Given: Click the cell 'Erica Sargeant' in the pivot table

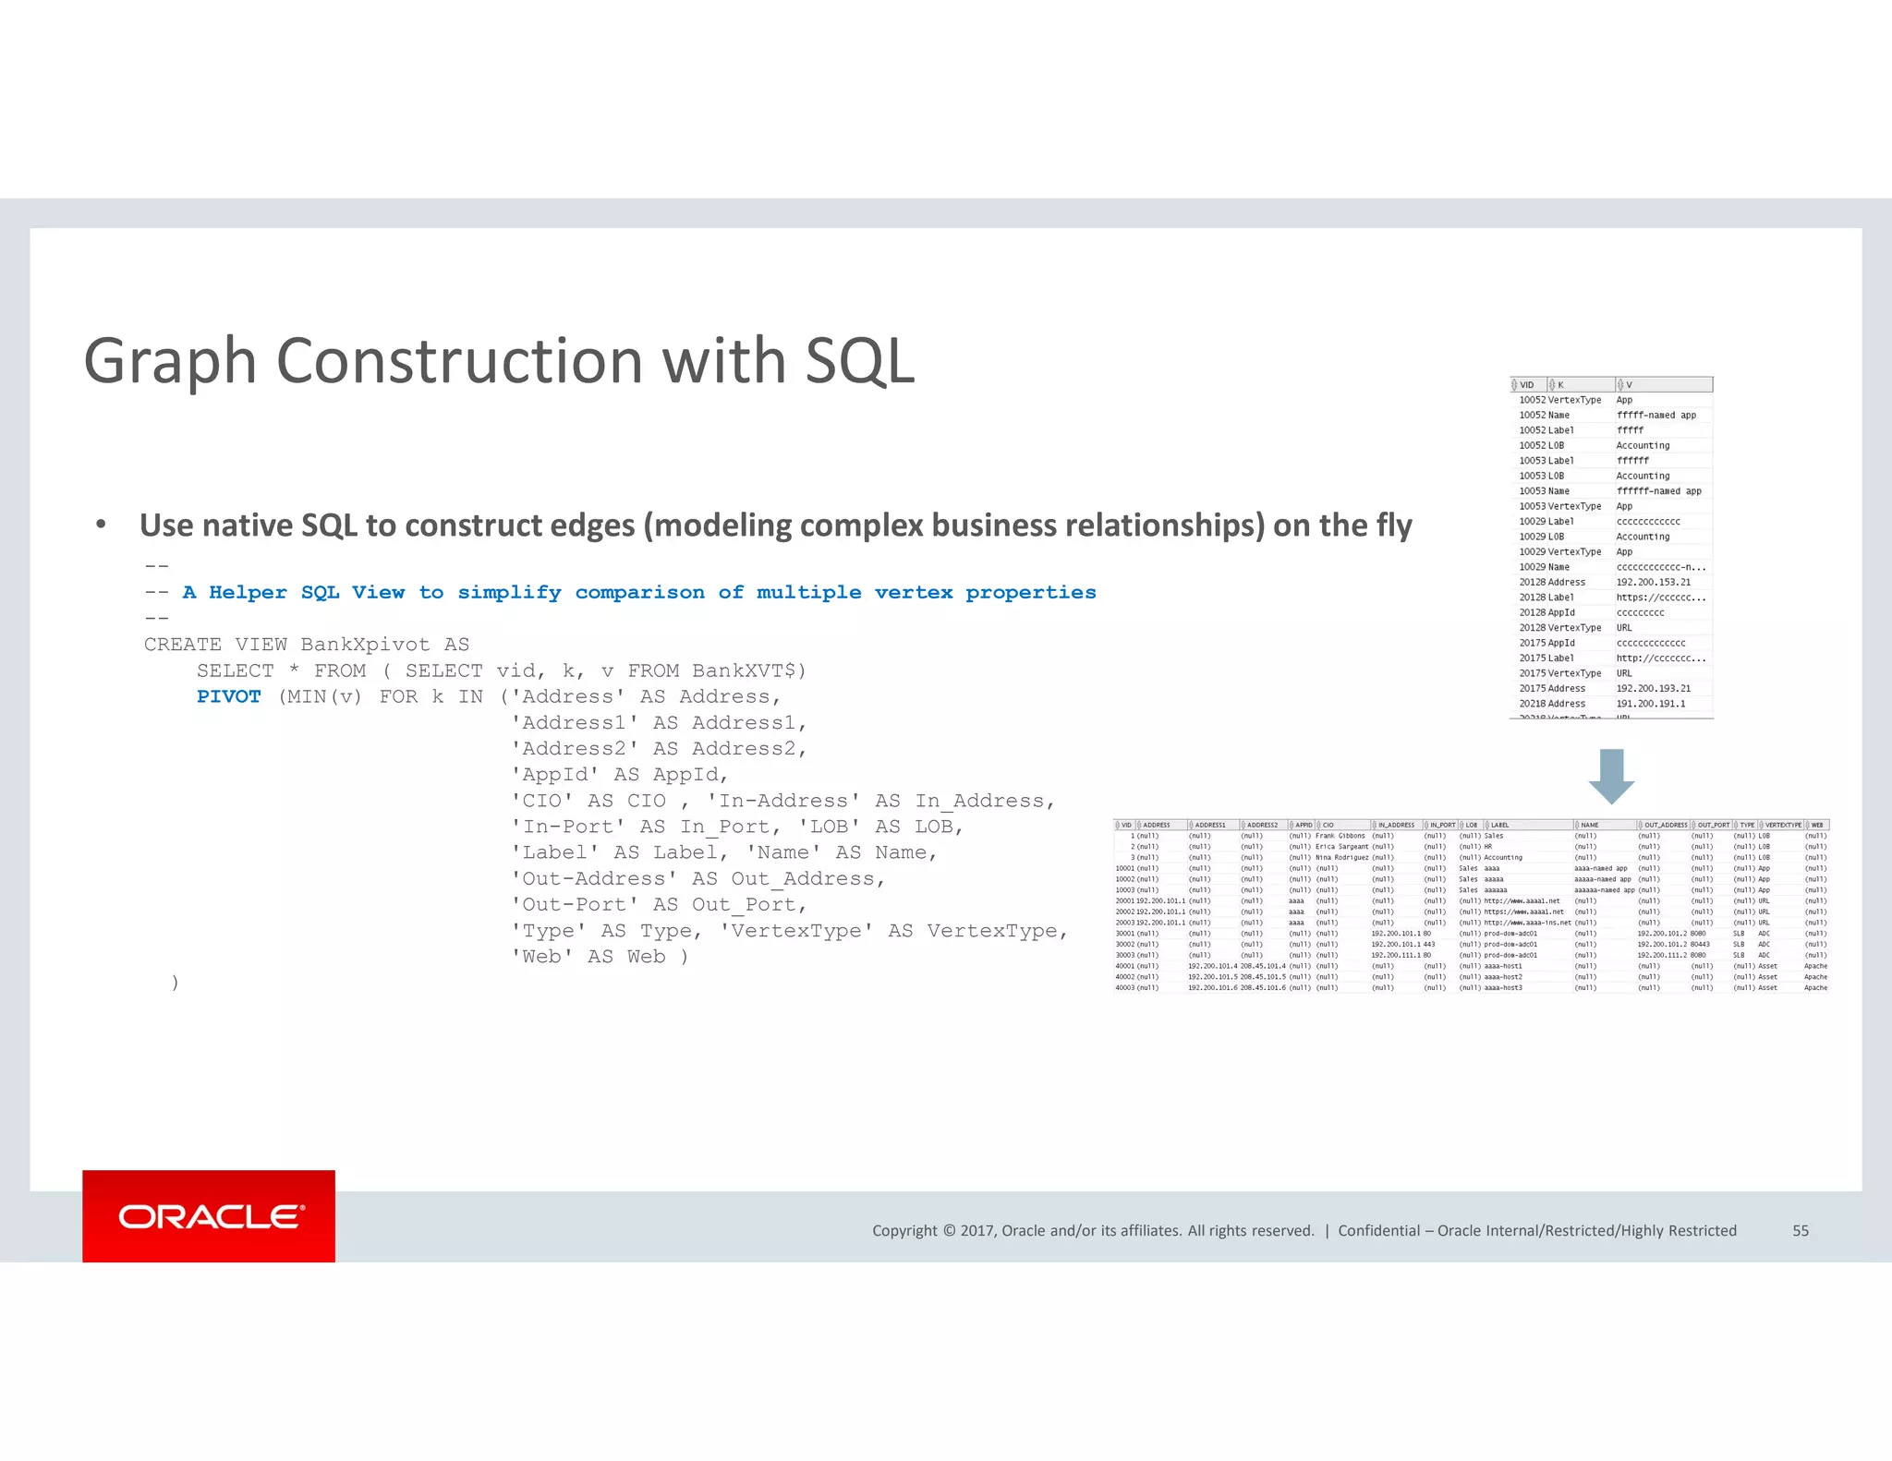Looking at the screenshot, I should point(1342,847).
